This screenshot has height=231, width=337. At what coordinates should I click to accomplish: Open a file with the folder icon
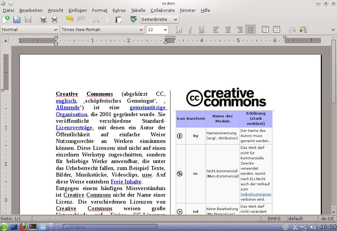(x=17, y=19)
